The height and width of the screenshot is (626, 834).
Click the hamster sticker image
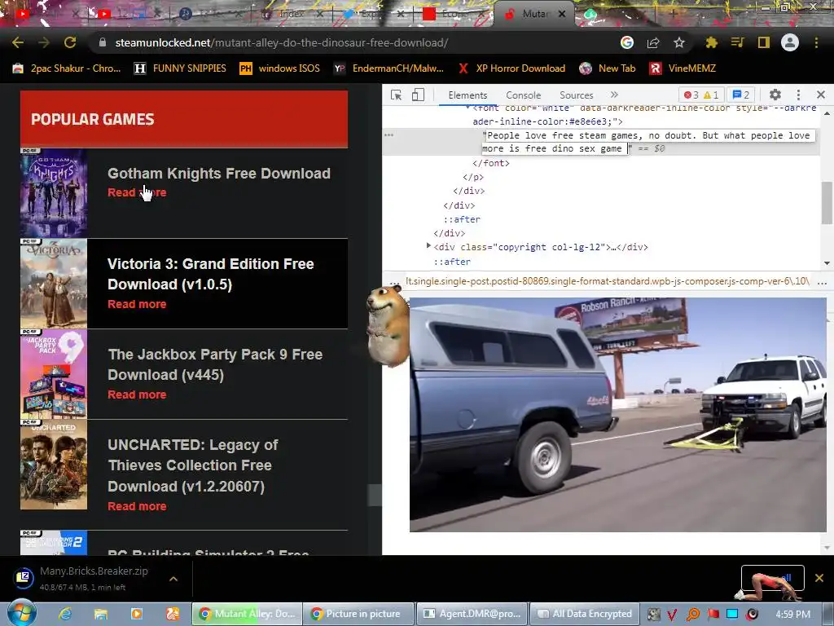pyautogui.click(x=388, y=325)
